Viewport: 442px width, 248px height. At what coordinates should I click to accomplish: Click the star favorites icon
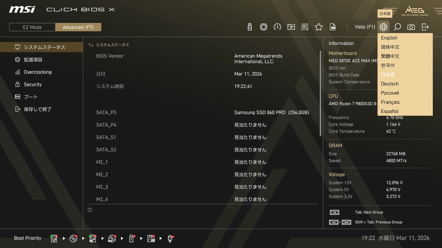tap(319, 27)
